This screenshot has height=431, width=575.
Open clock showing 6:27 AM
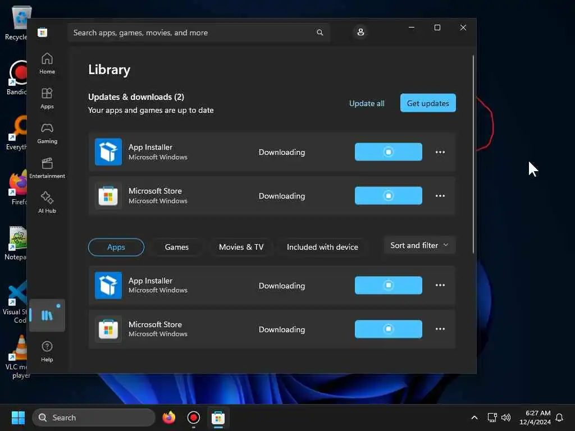point(535,418)
